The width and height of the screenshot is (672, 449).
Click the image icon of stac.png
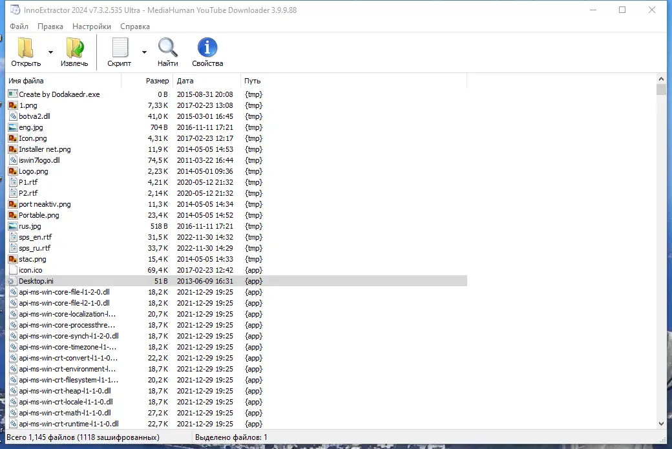pyautogui.click(x=13, y=259)
